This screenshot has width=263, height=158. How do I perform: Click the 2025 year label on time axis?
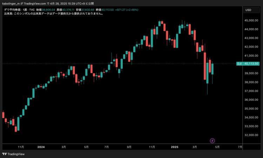tap(174, 147)
